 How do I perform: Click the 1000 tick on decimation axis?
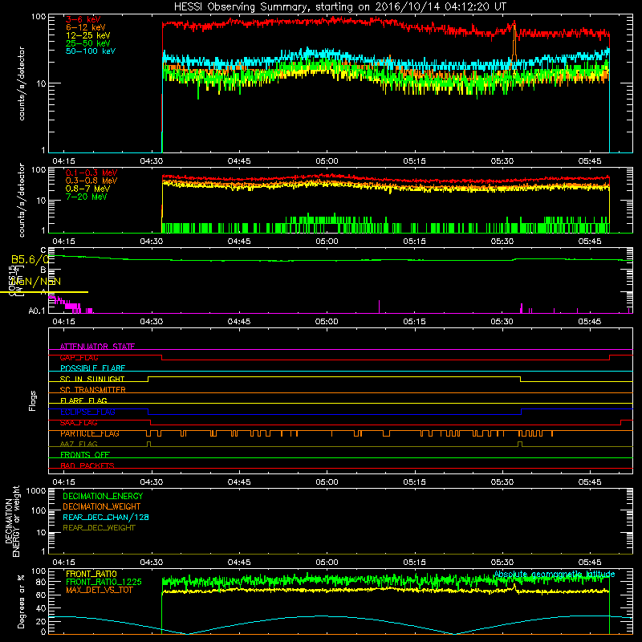click(35, 491)
